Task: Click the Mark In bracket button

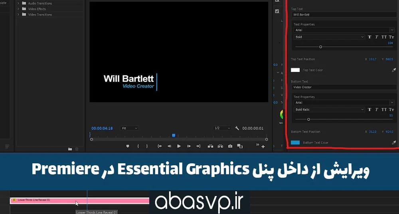Action: (x=138, y=146)
